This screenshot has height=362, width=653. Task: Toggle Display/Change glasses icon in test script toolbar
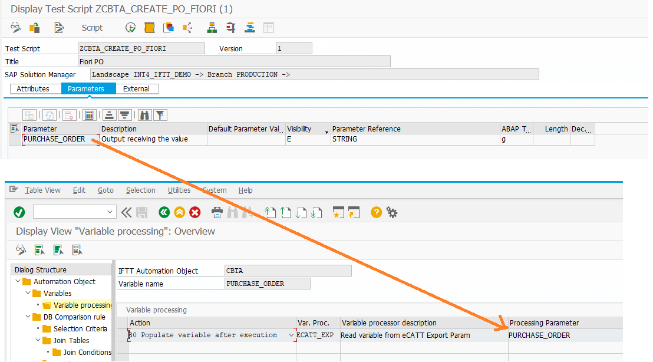click(x=16, y=28)
